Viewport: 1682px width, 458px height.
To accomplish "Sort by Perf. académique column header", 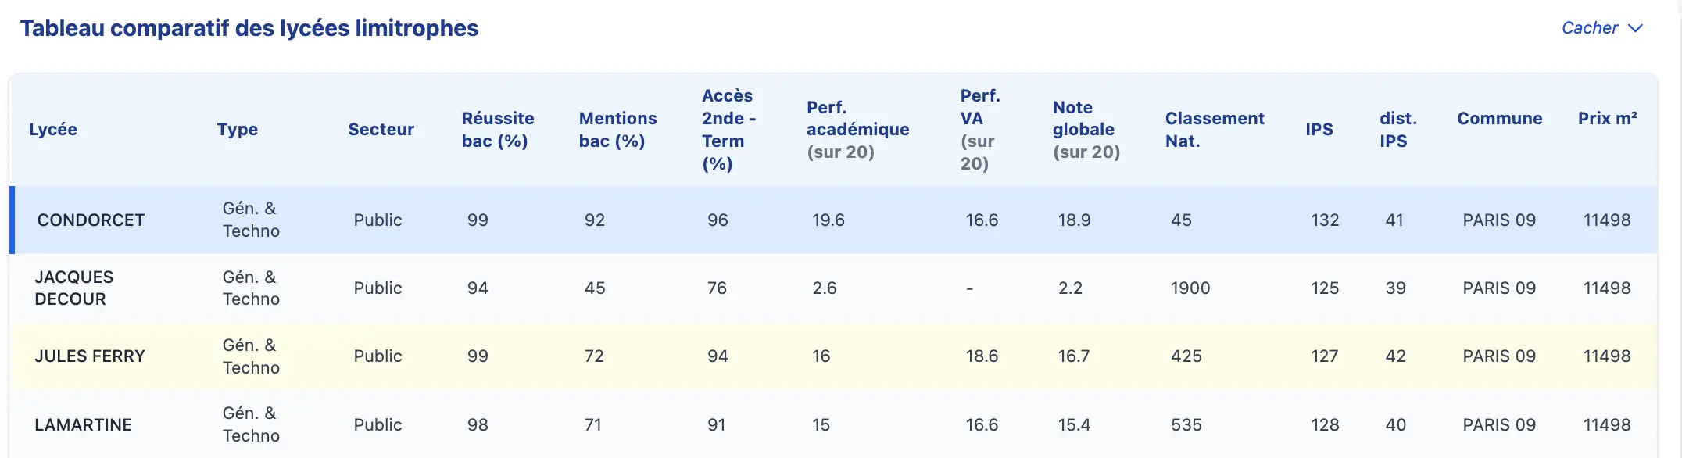I will [x=857, y=129].
